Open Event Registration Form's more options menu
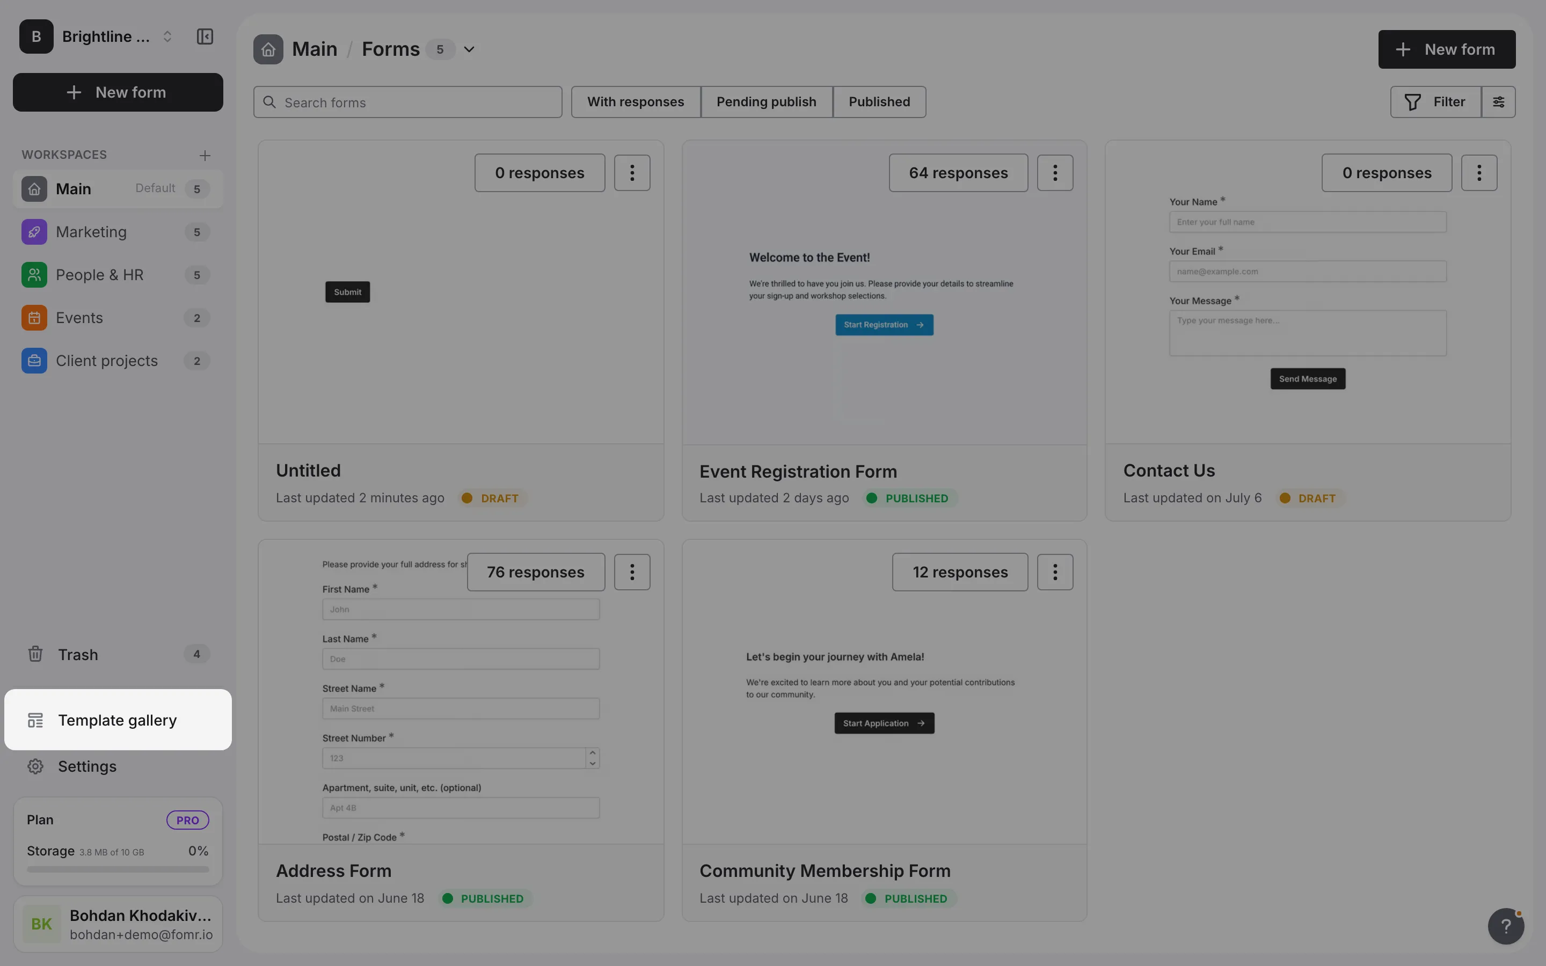The height and width of the screenshot is (966, 1546). (x=1055, y=172)
